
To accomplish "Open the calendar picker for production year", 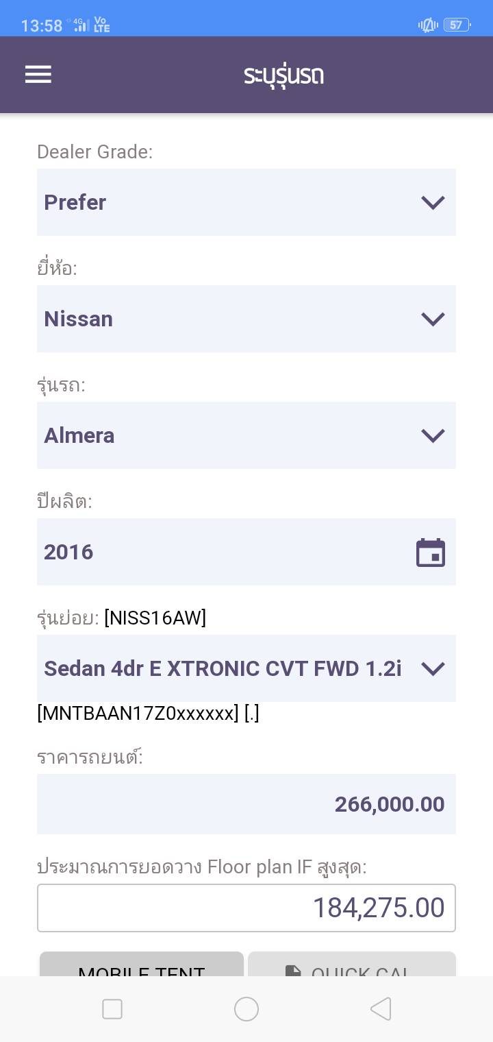I will pos(431,553).
